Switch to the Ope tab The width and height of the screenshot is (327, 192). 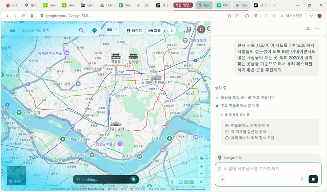[x=241, y=5]
